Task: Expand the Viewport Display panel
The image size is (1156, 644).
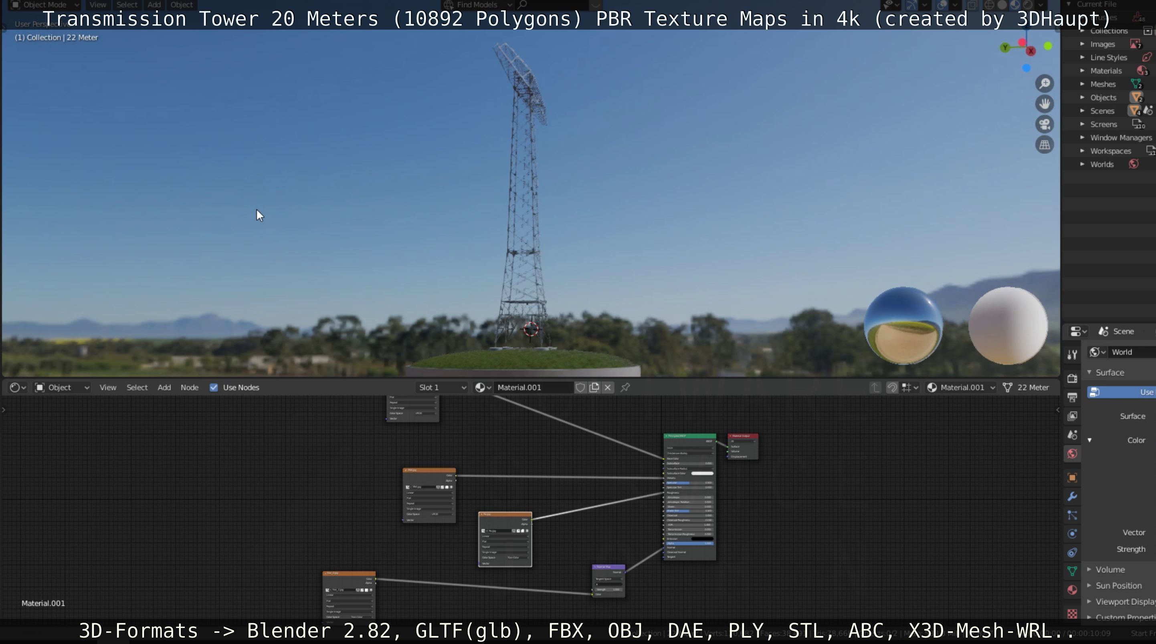Action: coord(1089,602)
